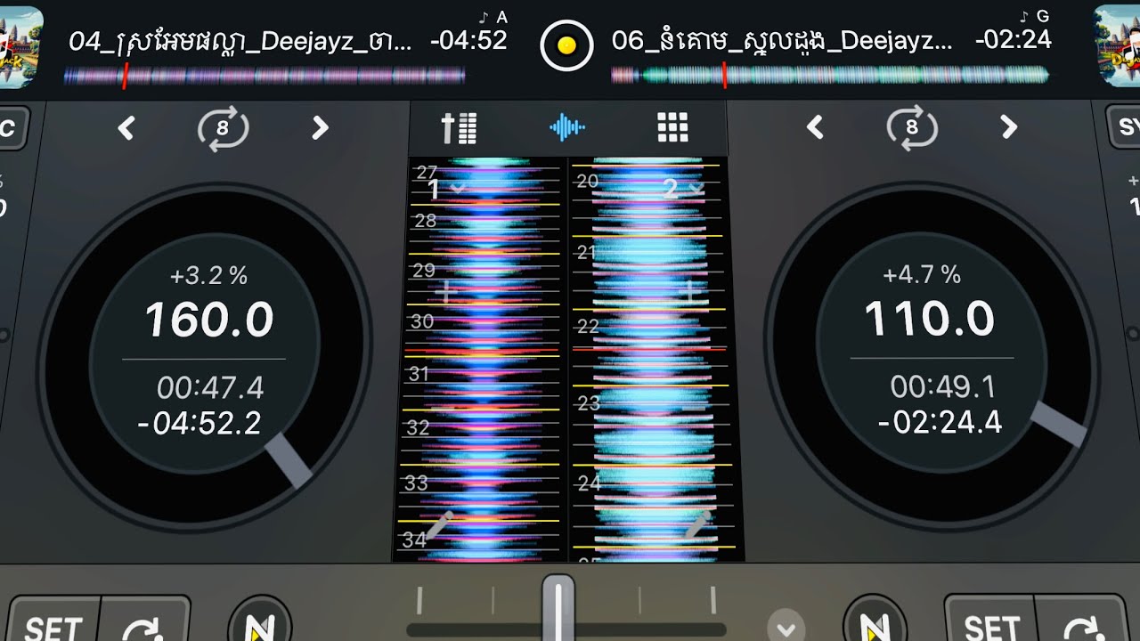The height and width of the screenshot is (641, 1140).
Task: Click the left pitch percentage +3.2 %
Action: click(x=208, y=276)
